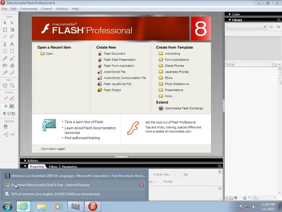
Task: Open the Stroke color swatch
Action: (x=12, y=99)
